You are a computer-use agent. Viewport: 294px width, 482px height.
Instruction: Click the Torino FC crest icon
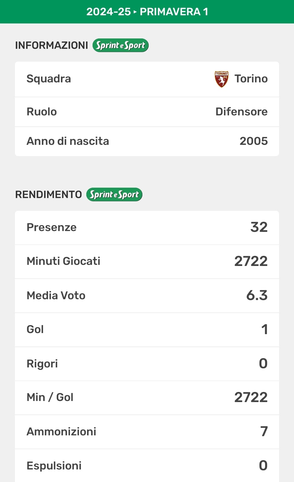coord(221,79)
